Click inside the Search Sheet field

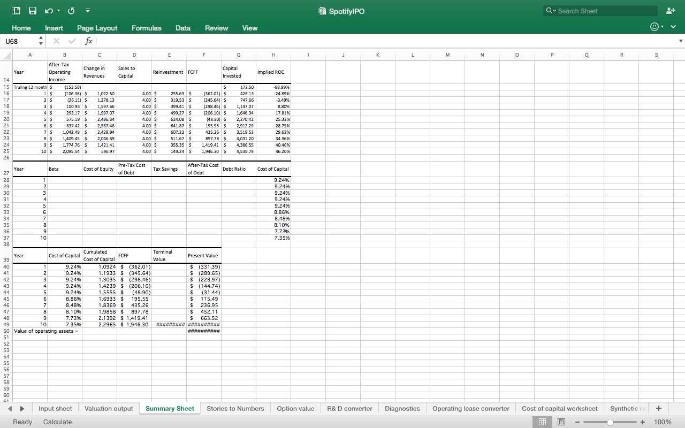click(599, 10)
